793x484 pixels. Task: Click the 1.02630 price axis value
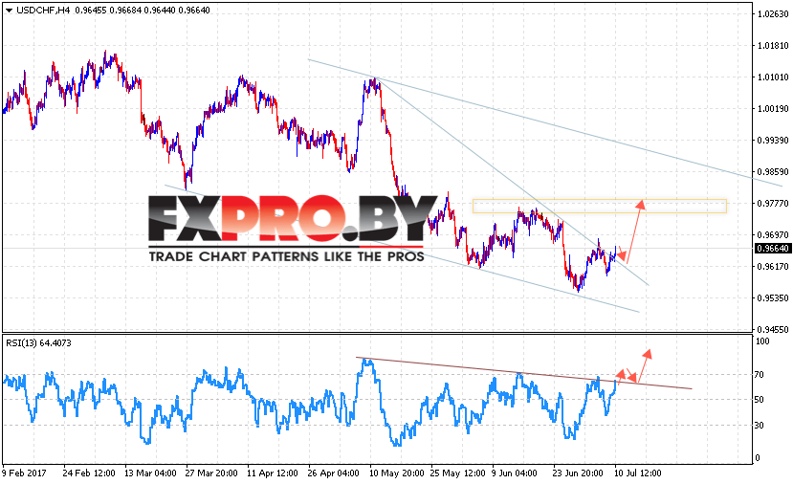pos(773,13)
